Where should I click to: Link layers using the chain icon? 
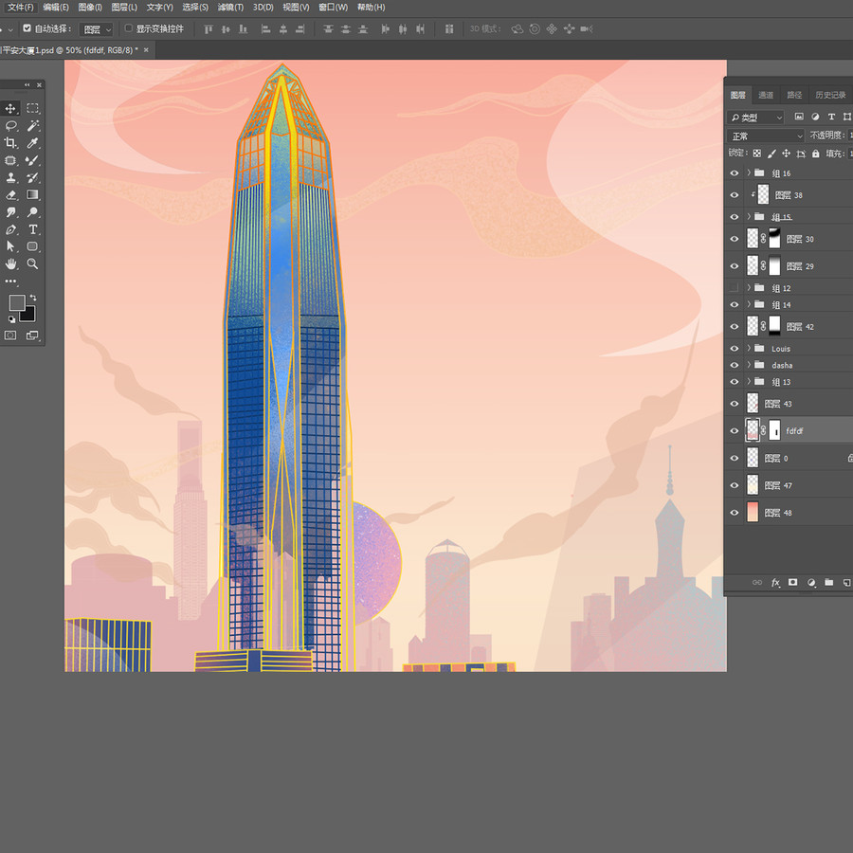[x=757, y=583]
